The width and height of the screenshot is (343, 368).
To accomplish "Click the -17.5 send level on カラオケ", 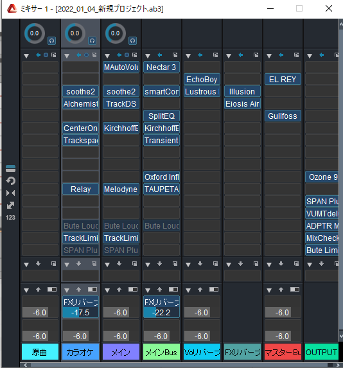I will (x=80, y=312).
